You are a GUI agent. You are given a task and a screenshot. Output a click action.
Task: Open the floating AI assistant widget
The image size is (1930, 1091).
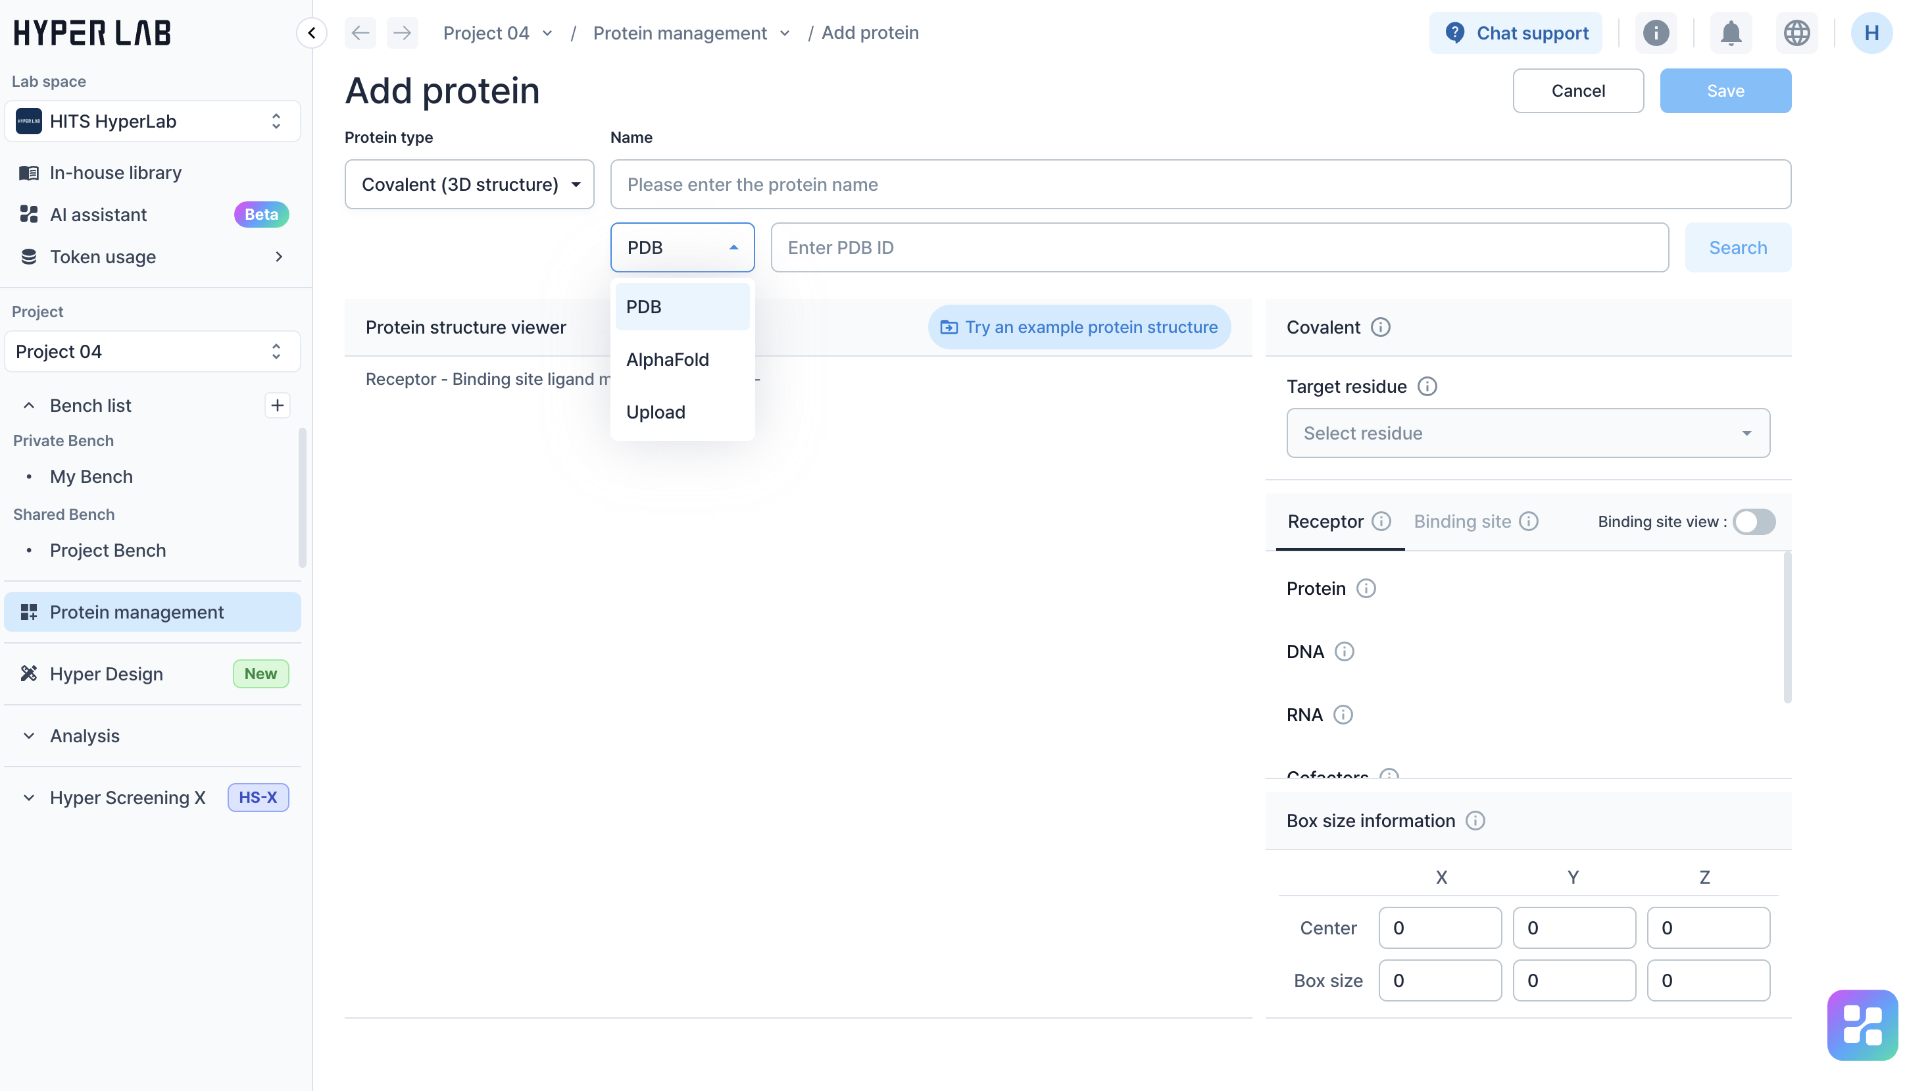tap(1862, 1025)
